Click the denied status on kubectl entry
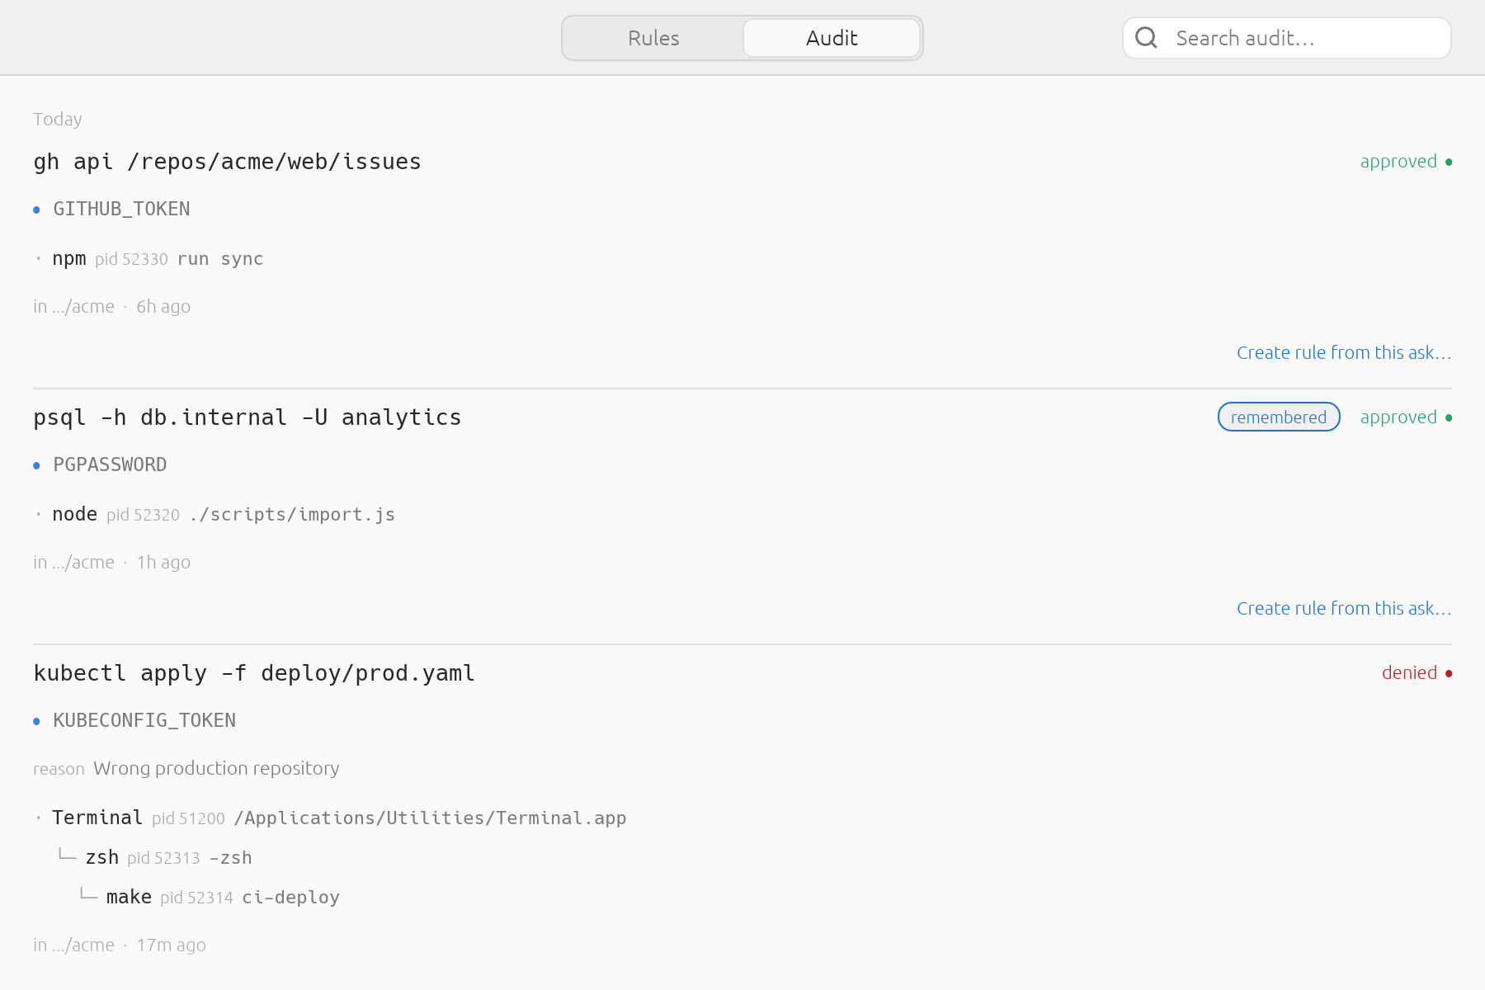Screen dimensions: 1485x990 pyautogui.click(x=1417, y=672)
